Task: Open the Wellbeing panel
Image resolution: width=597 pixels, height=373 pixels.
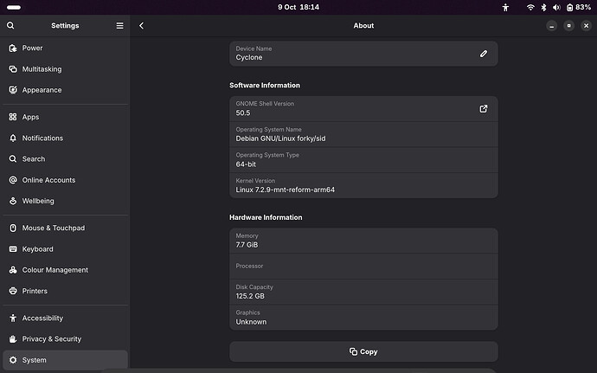Action: 65,201
